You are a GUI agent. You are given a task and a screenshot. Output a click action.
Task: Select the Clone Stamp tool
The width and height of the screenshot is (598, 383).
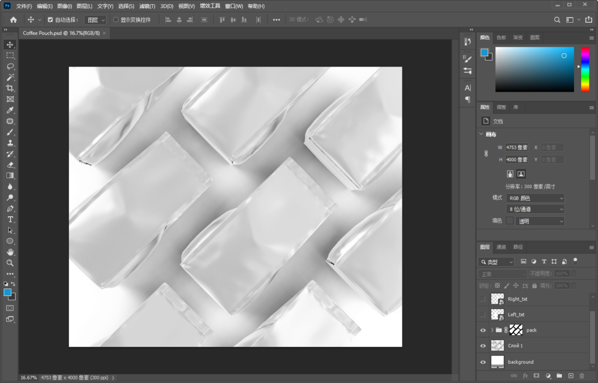pyautogui.click(x=10, y=143)
